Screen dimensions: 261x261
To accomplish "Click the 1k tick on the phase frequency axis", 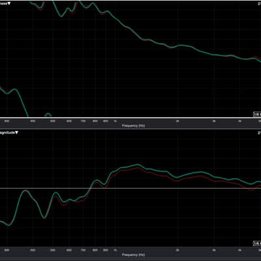I will coord(115,121).
